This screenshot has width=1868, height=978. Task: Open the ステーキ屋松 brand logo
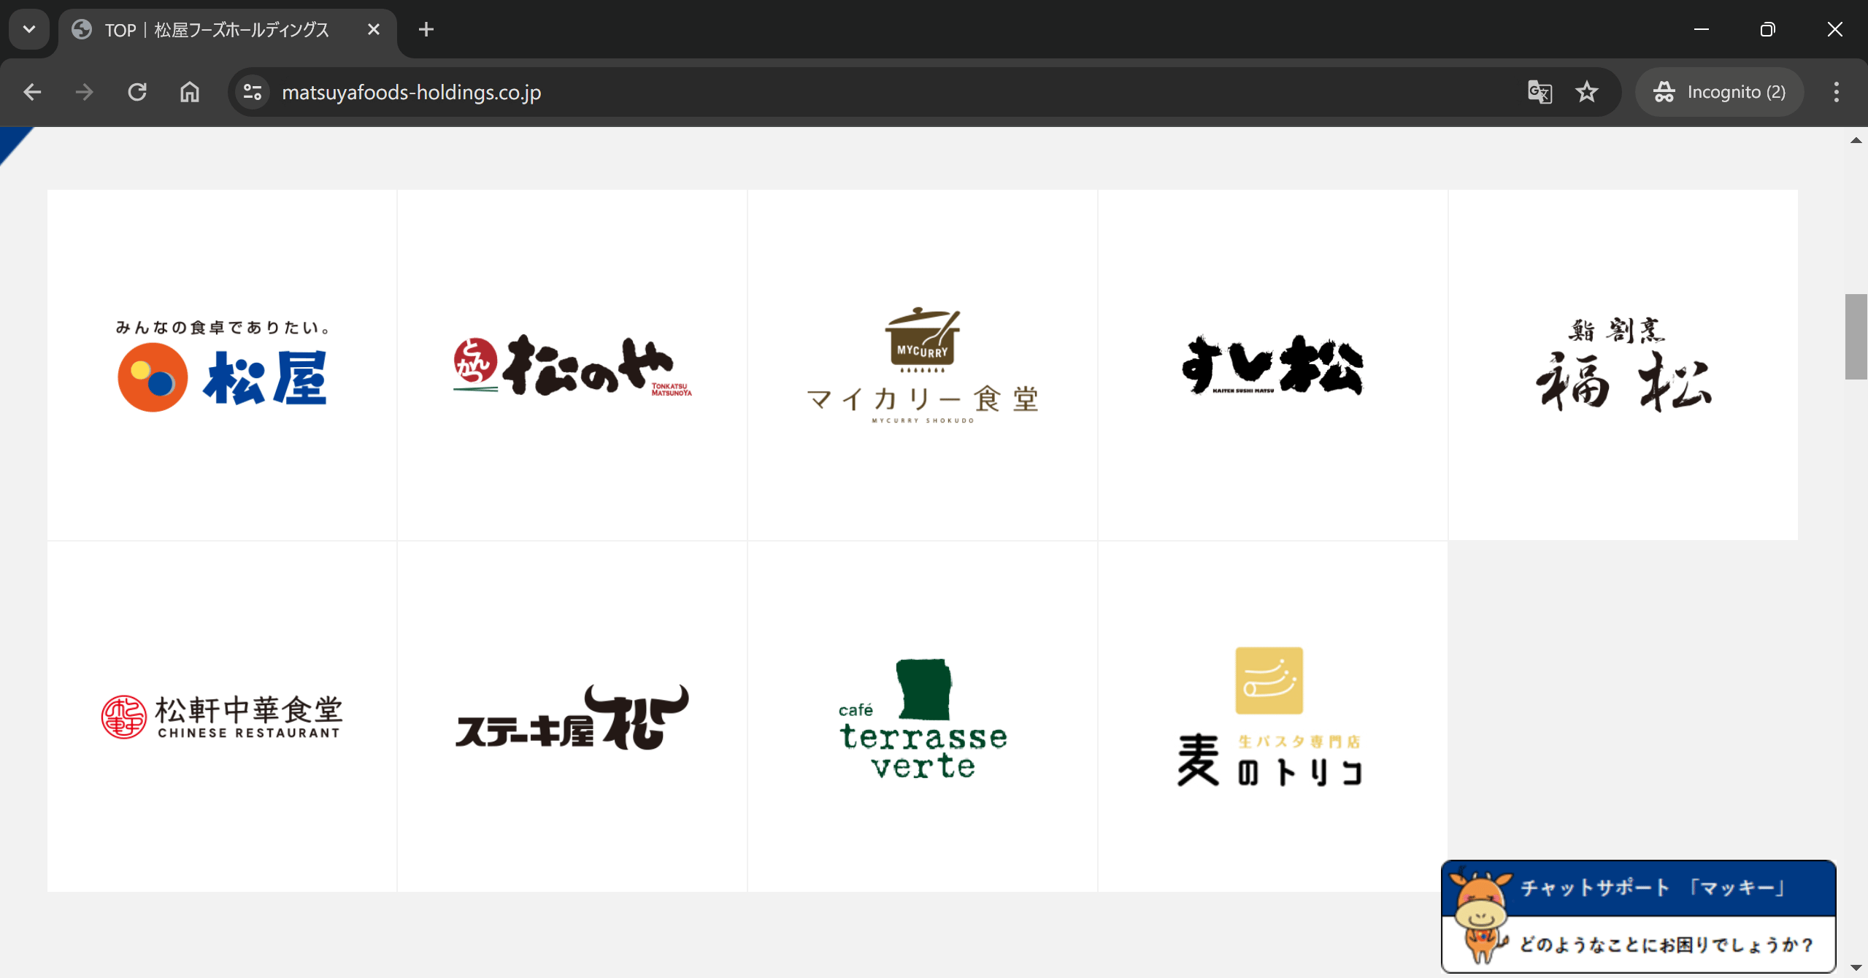pyautogui.click(x=572, y=717)
